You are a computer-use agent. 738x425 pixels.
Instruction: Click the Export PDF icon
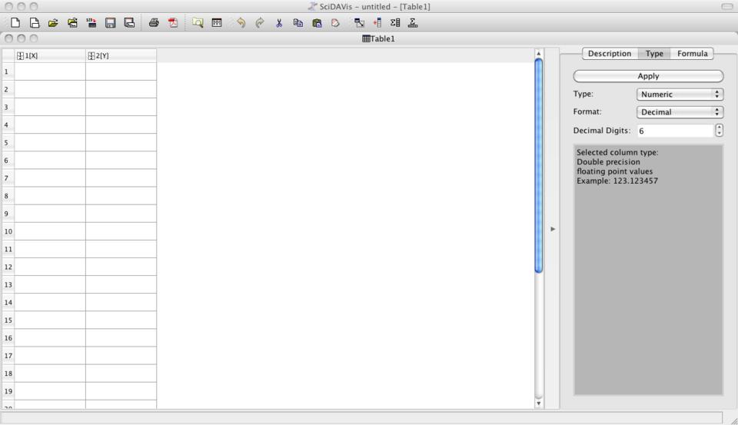[x=173, y=23]
